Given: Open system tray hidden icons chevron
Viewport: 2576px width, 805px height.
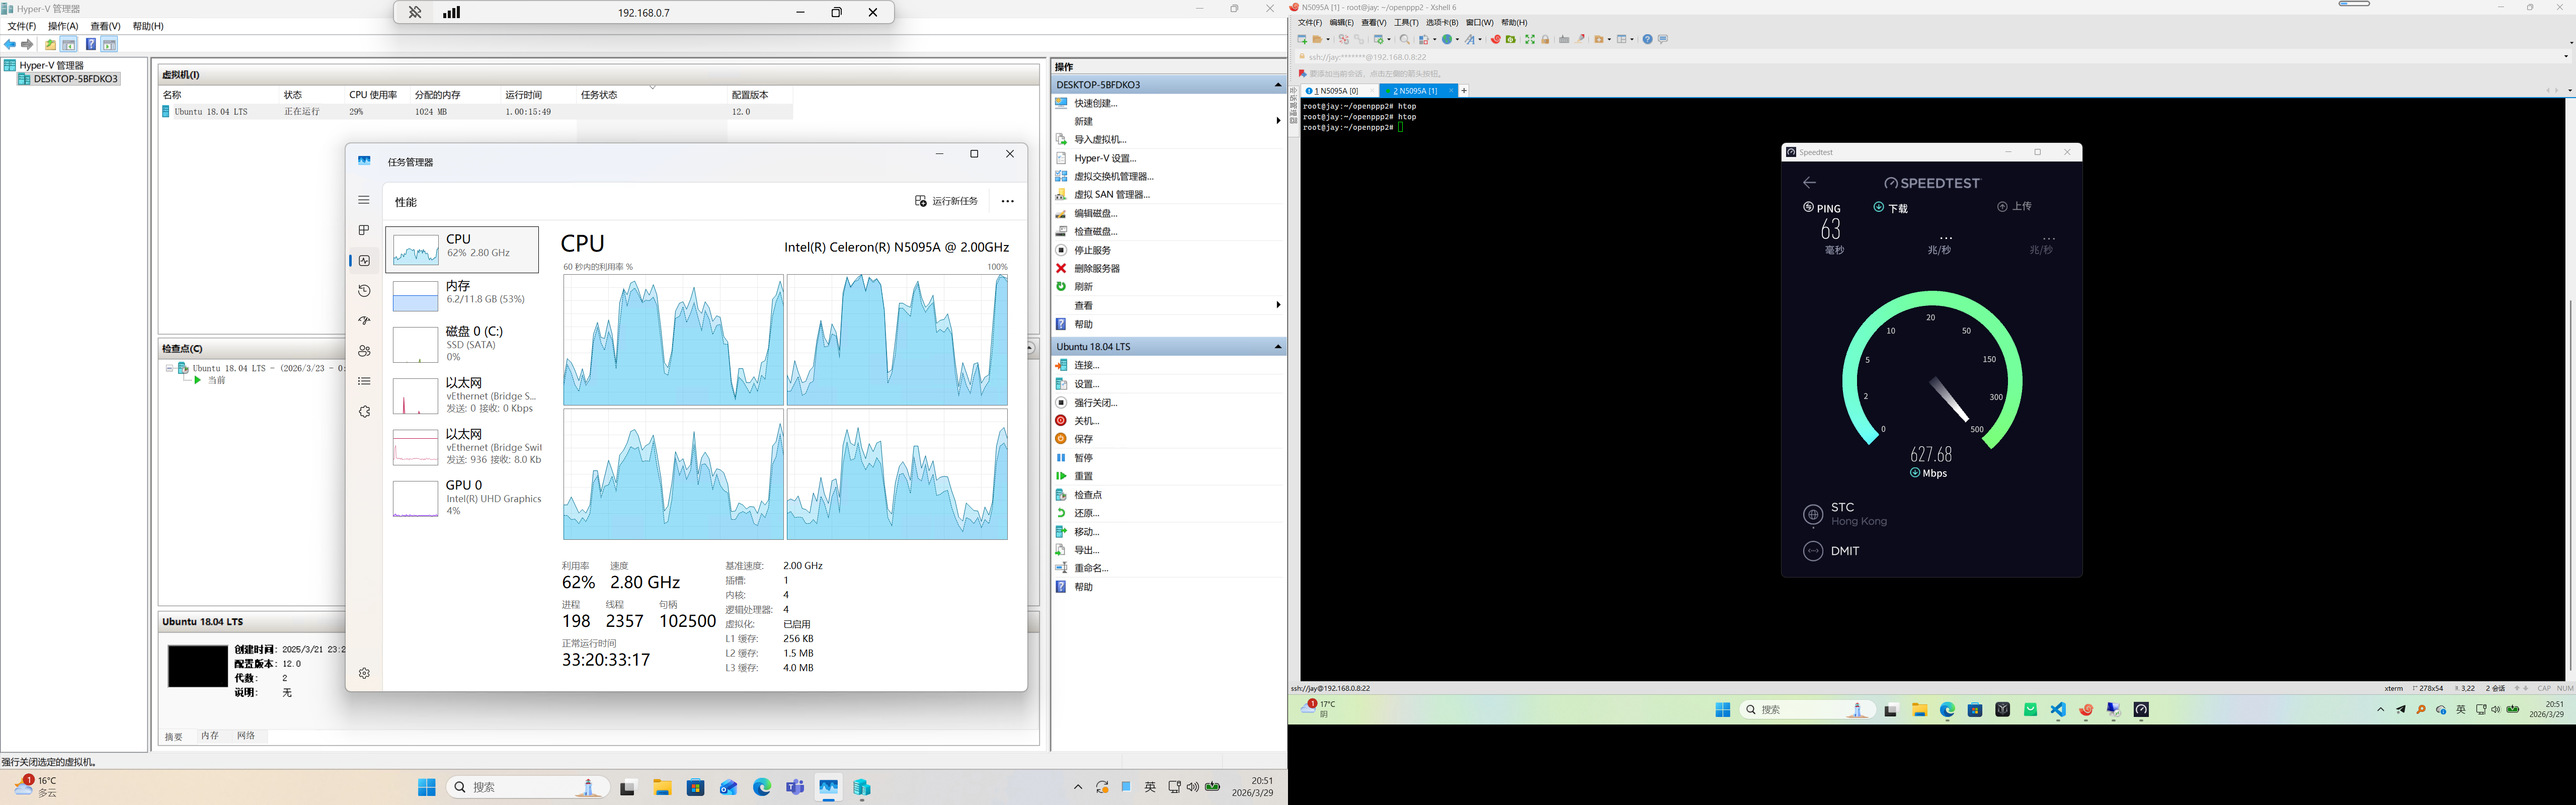Looking at the screenshot, I should pos(1078,787).
